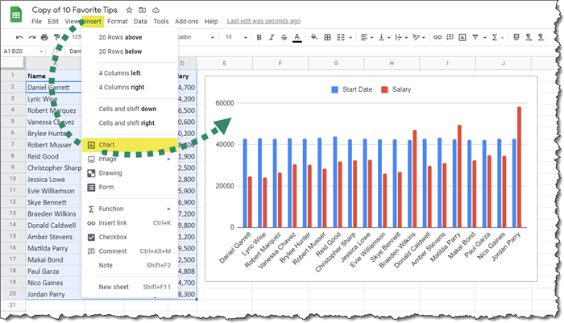
Task: Open the text color picker
Action: coord(297,37)
